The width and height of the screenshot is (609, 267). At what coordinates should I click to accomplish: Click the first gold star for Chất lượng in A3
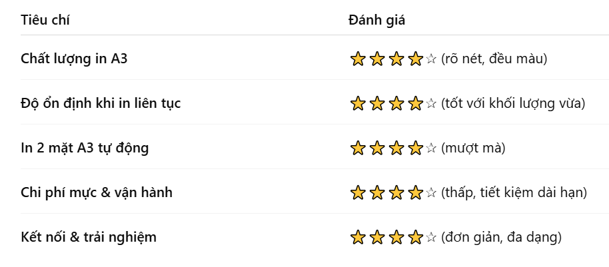(358, 59)
